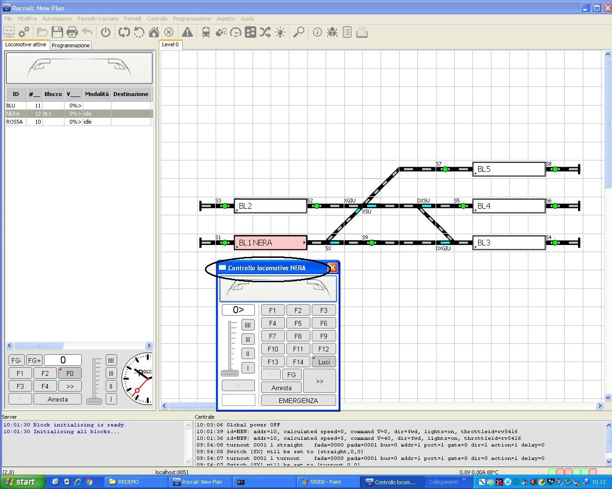
Task: Select locomotive BLU row in list
Action: coord(79,106)
